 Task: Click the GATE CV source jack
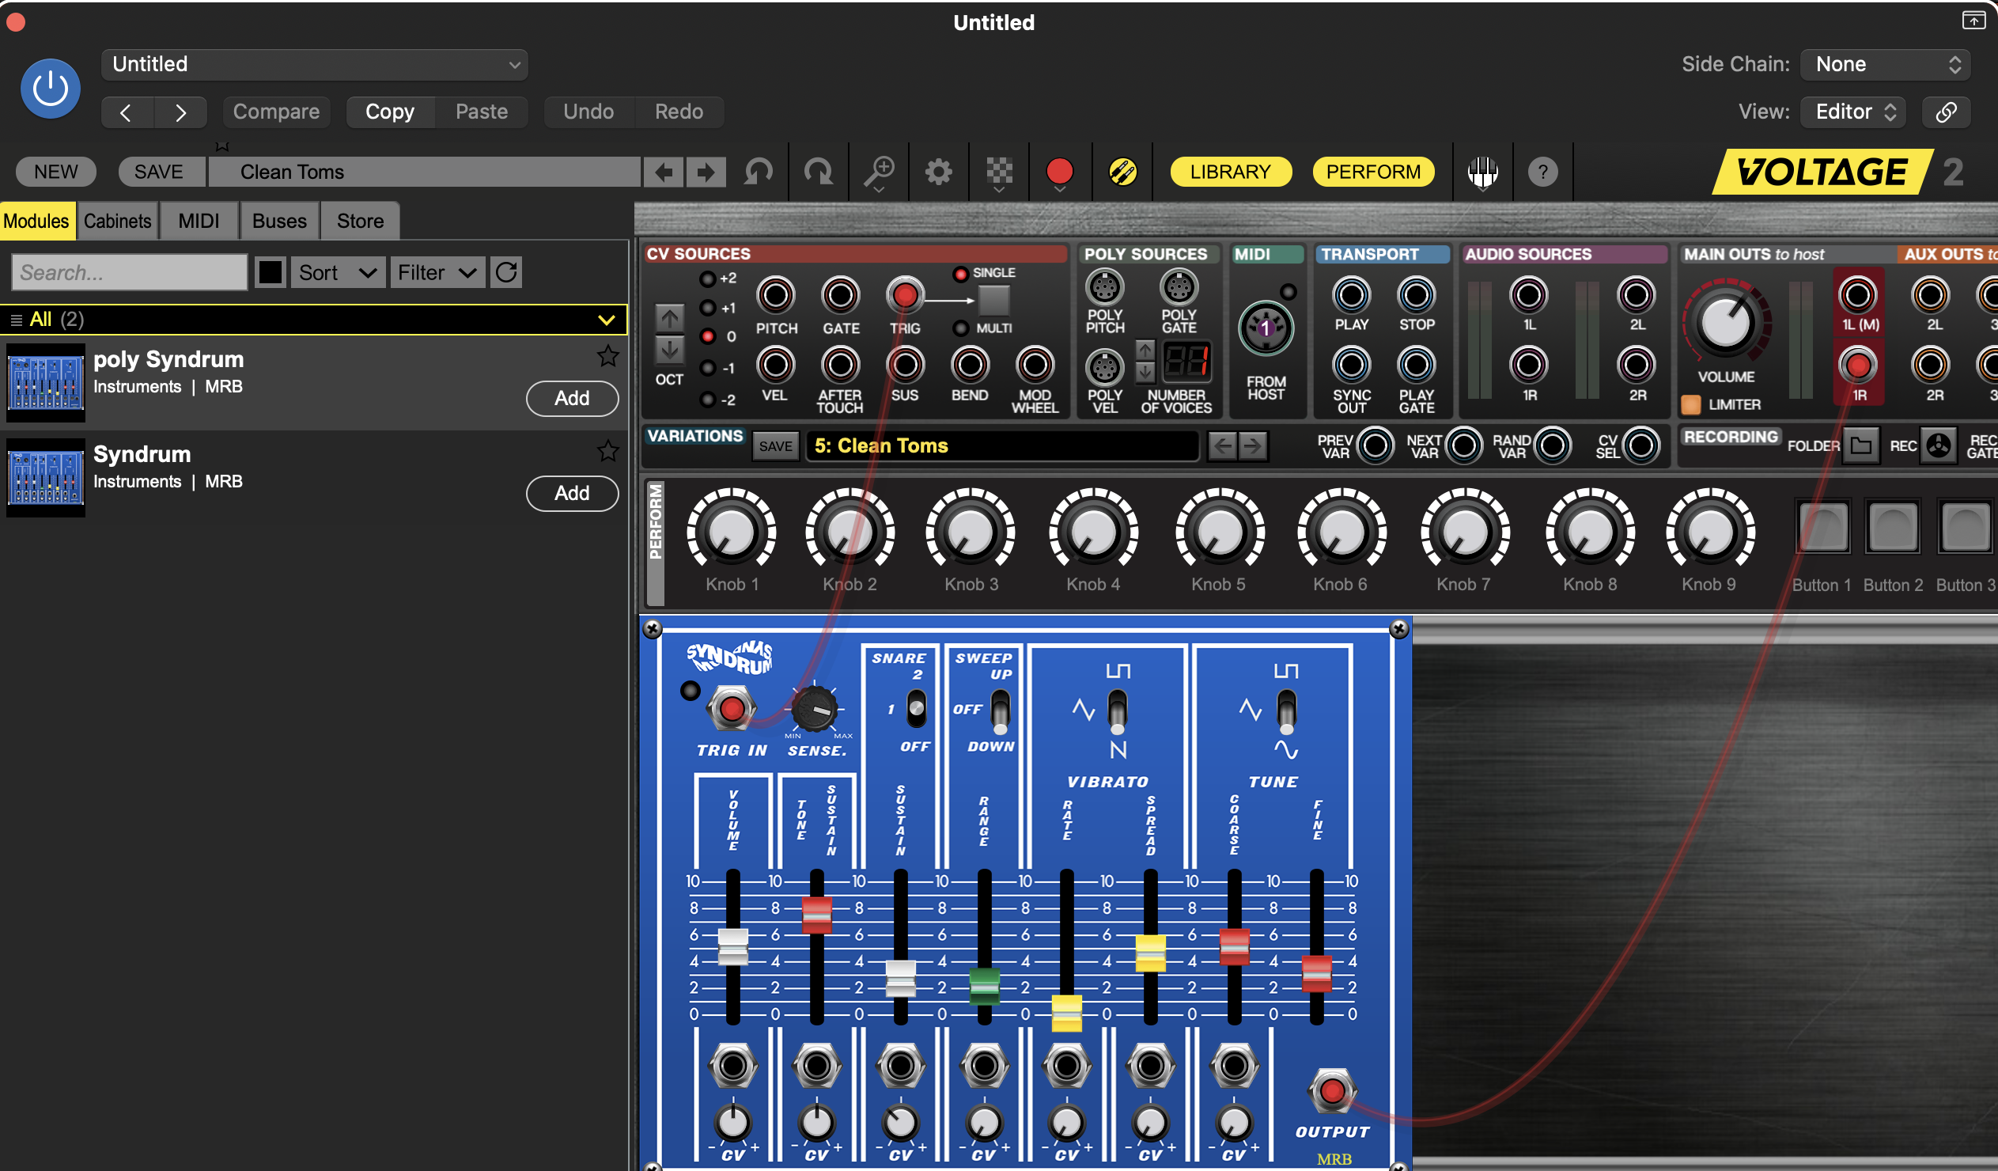click(841, 296)
